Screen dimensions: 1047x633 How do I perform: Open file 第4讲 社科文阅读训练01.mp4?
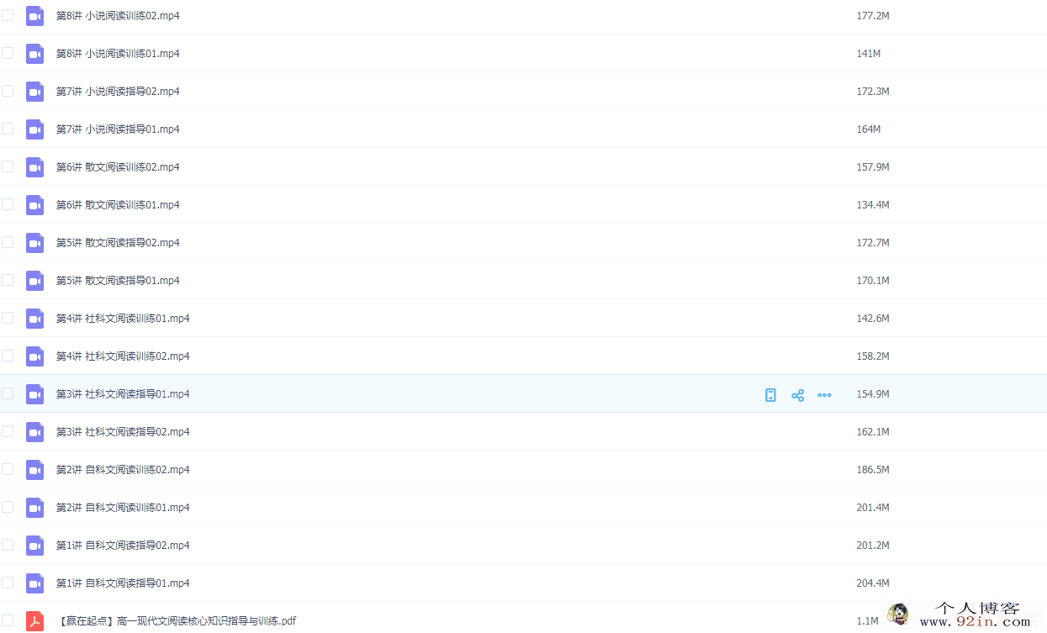(x=123, y=319)
